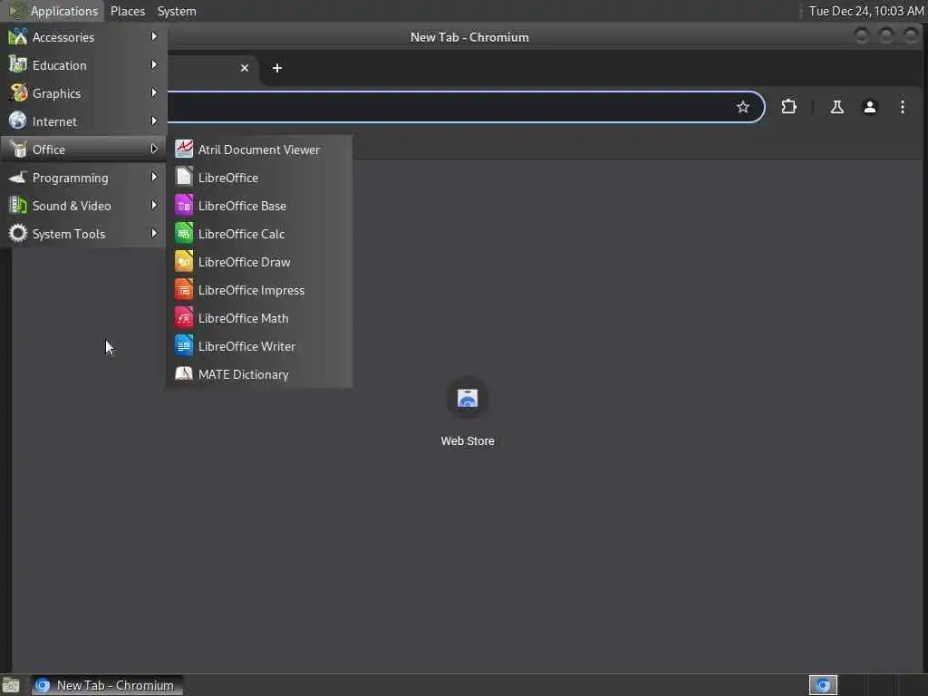Expand the Sound & Video submenu arrow
The height and width of the screenshot is (696, 928).
pos(154,206)
